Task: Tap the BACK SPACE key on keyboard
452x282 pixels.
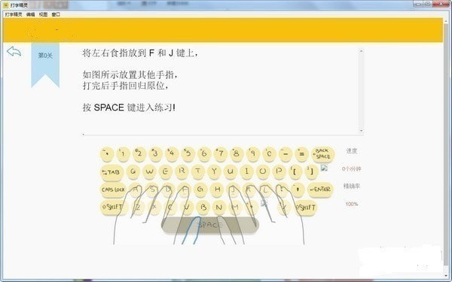Action: click(323, 154)
